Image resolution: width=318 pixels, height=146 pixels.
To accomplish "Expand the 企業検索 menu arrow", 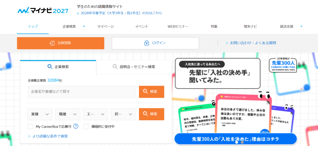I will [x=84, y=26].
